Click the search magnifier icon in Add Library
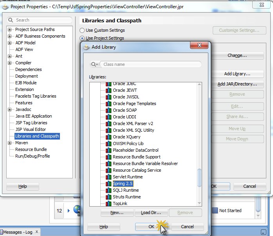Viewport: 273px width, 236px height. pyautogui.click(x=94, y=64)
